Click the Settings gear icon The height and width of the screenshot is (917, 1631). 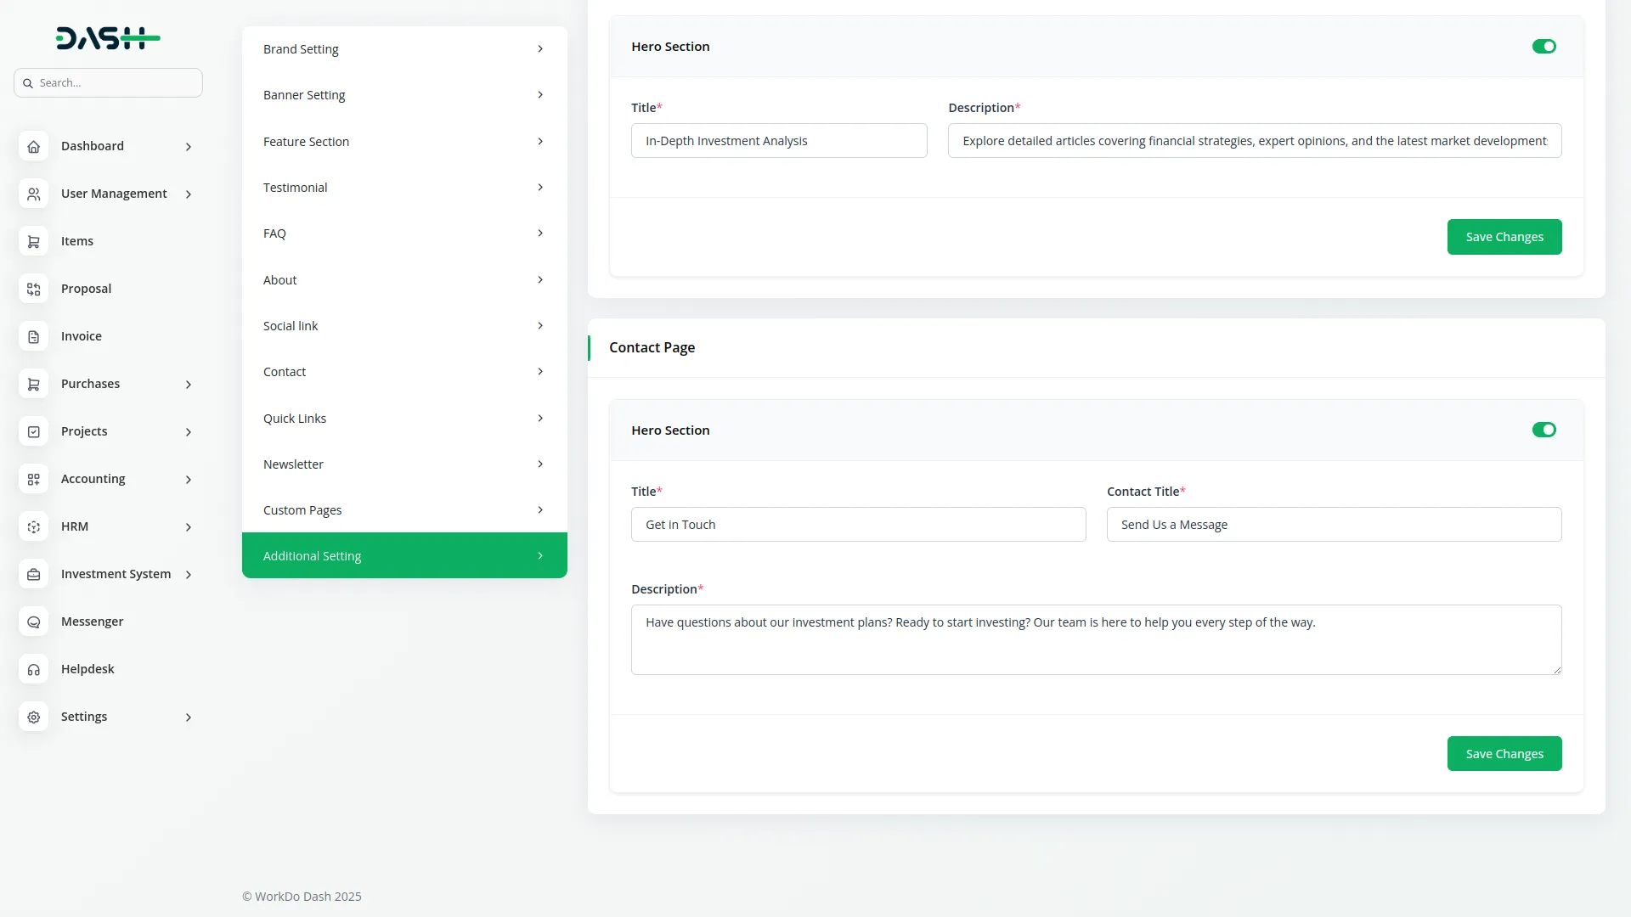coord(33,717)
